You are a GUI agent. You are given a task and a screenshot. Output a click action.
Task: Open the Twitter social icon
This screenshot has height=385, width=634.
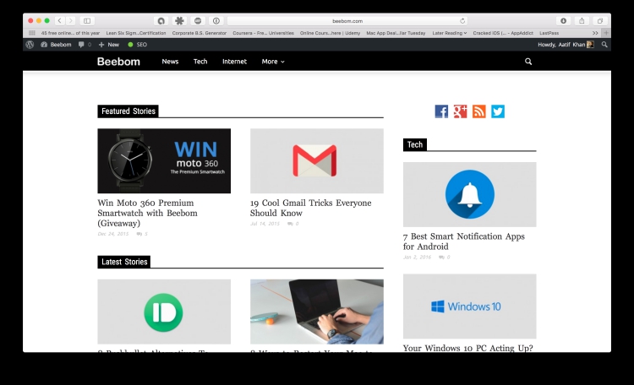pos(498,111)
